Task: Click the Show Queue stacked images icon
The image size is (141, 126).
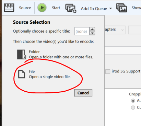Action: click(x=121, y=8)
